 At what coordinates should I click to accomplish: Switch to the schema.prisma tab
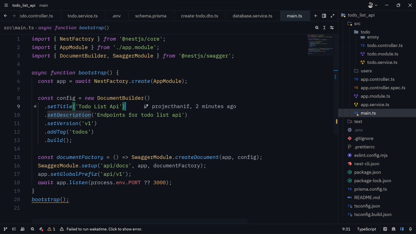tap(151, 16)
